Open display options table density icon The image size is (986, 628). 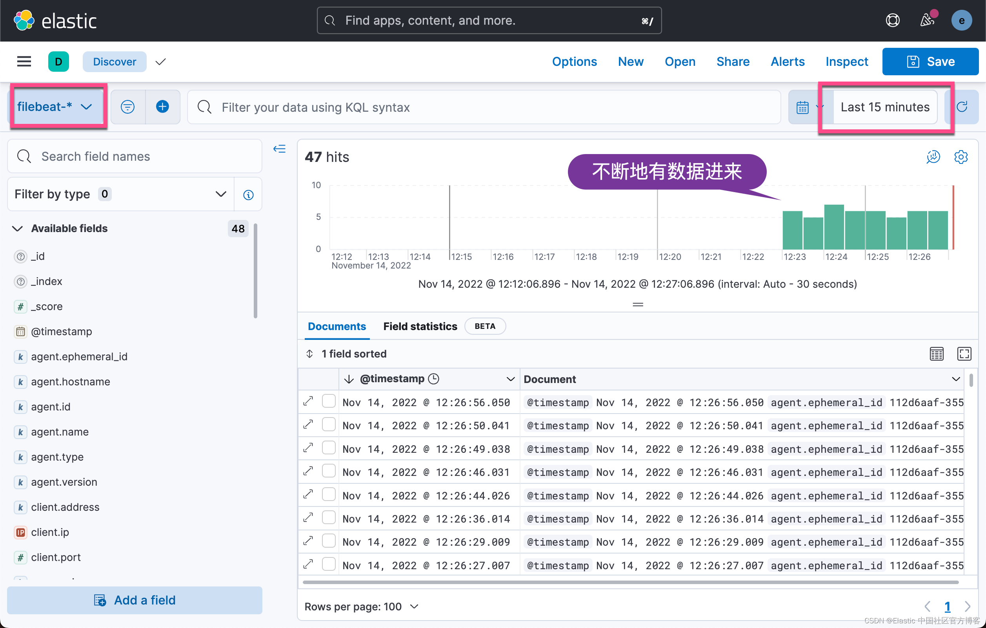937,354
